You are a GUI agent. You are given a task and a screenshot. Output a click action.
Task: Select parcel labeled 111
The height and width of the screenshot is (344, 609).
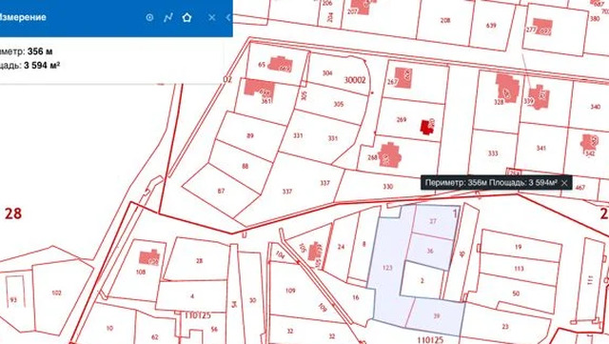(590, 280)
